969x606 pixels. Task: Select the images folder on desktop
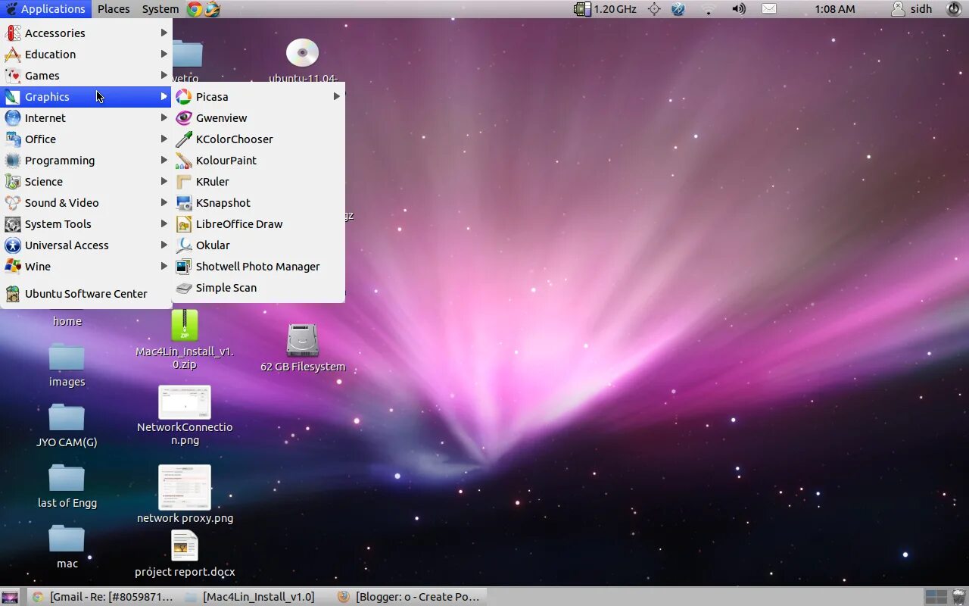(x=67, y=356)
